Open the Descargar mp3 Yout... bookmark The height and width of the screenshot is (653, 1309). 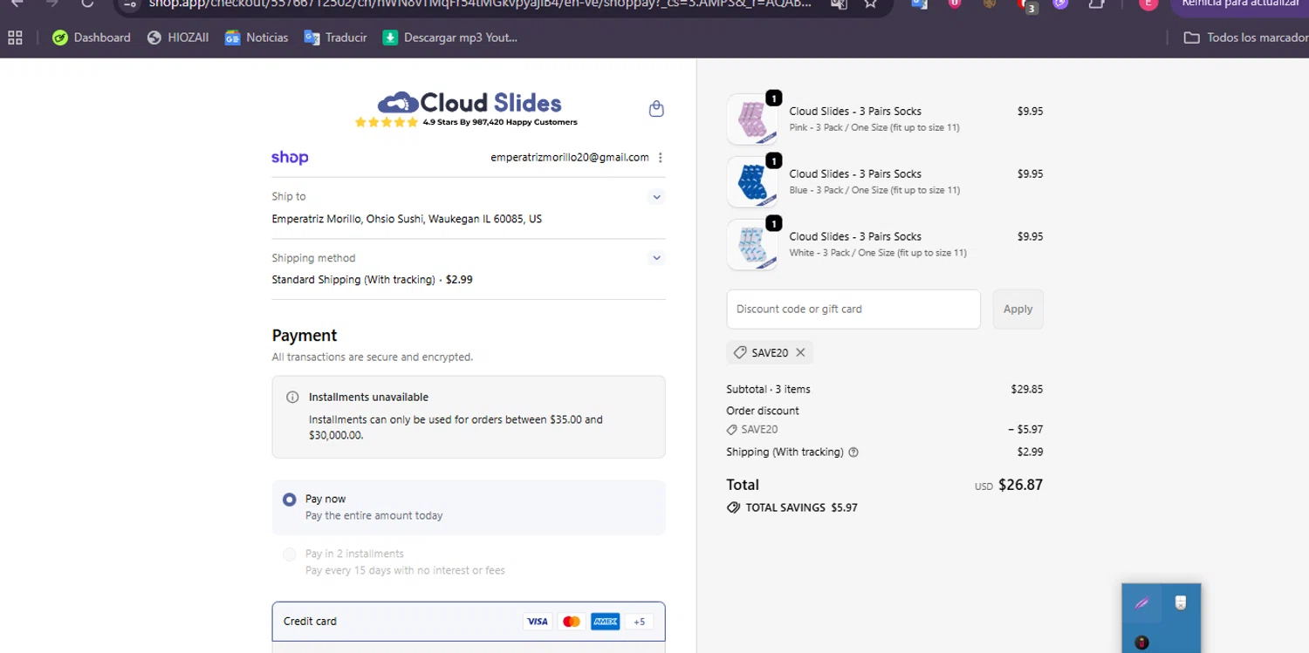450,37
